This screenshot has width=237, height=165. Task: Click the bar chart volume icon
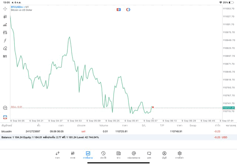5,25
